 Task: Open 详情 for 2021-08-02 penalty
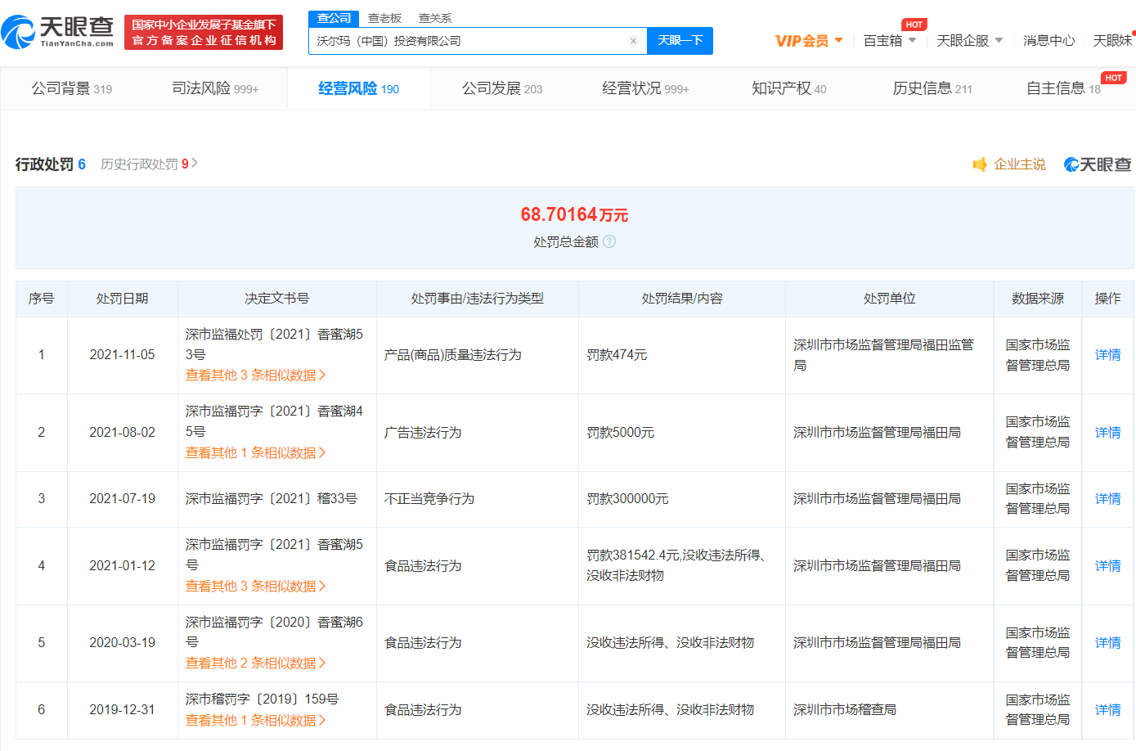pyautogui.click(x=1108, y=433)
